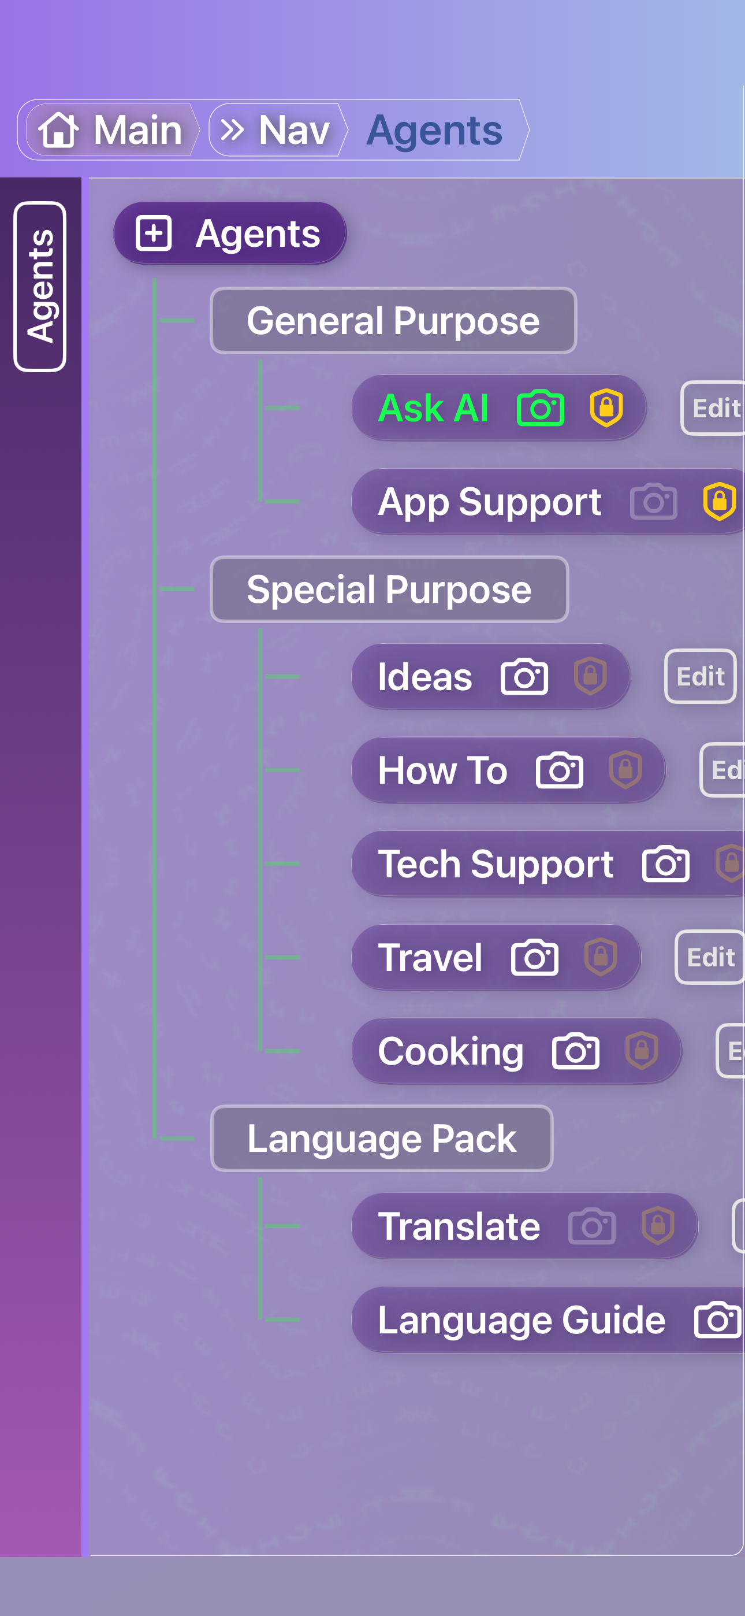
Task: Collapse the Language Pack group
Action: (x=381, y=1138)
